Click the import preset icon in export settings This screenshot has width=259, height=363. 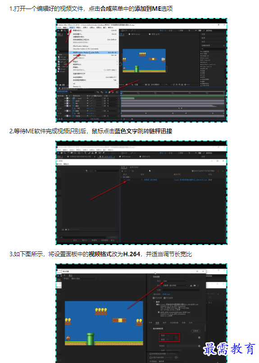(x=195, y=286)
